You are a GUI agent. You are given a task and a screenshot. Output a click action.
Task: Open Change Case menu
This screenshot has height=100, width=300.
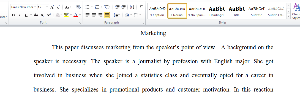(68, 7)
